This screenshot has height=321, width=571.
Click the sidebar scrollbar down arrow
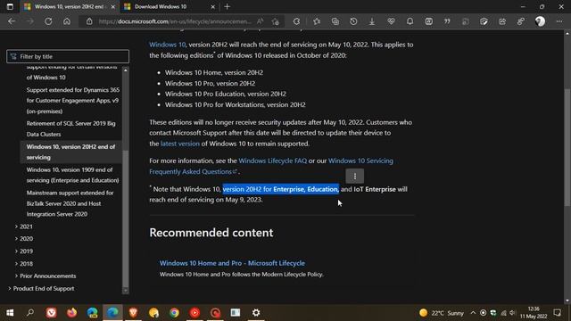pos(126,291)
